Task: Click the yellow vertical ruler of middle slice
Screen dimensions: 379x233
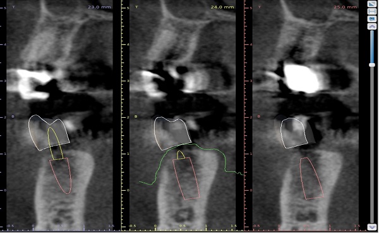Action: point(123,116)
